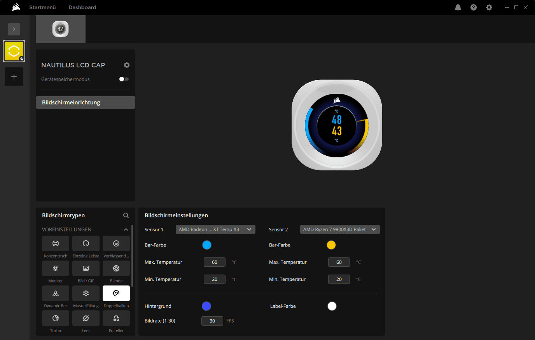This screenshot has width=535, height=340.
Task: Click the Corsair sails logo
Action: pyautogui.click(x=16, y=7)
